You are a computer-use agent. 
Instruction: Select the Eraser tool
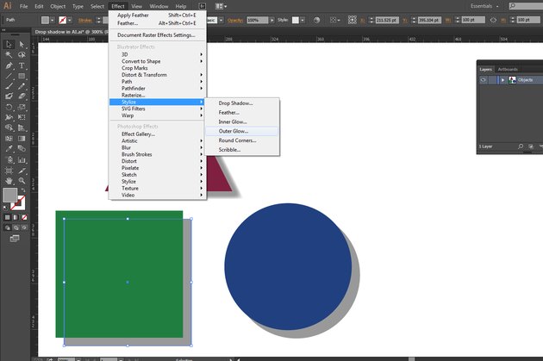tap(22, 96)
